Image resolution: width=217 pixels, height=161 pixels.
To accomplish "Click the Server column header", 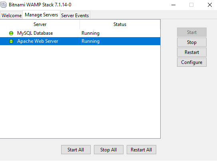I will point(40,24).
